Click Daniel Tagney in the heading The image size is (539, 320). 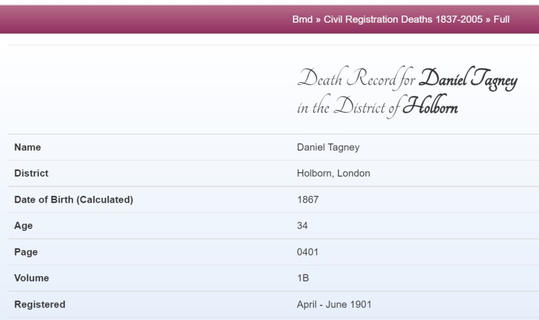[468, 80]
